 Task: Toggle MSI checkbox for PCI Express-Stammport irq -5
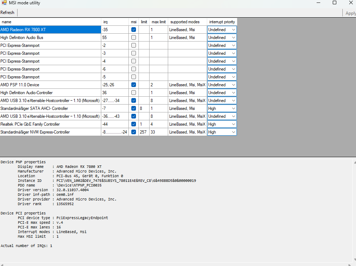[x=133, y=77]
